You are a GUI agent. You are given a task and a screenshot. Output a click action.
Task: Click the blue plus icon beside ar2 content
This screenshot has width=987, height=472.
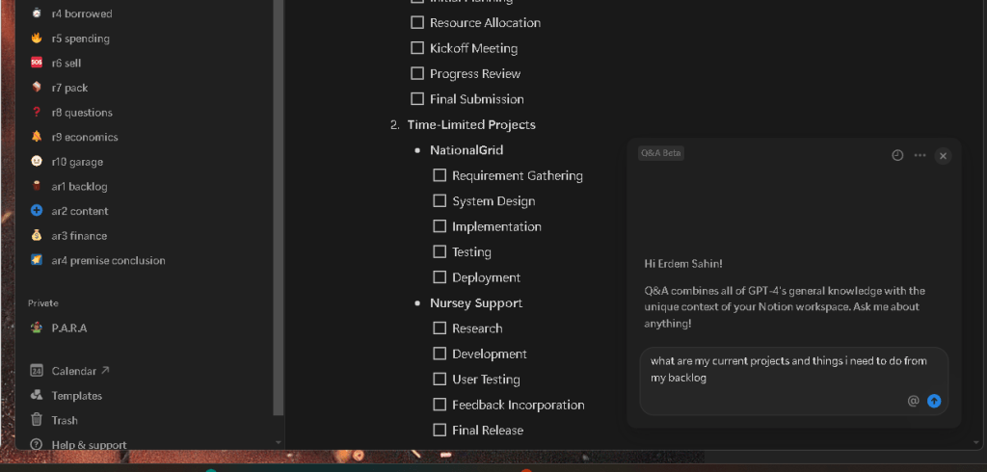(37, 210)
